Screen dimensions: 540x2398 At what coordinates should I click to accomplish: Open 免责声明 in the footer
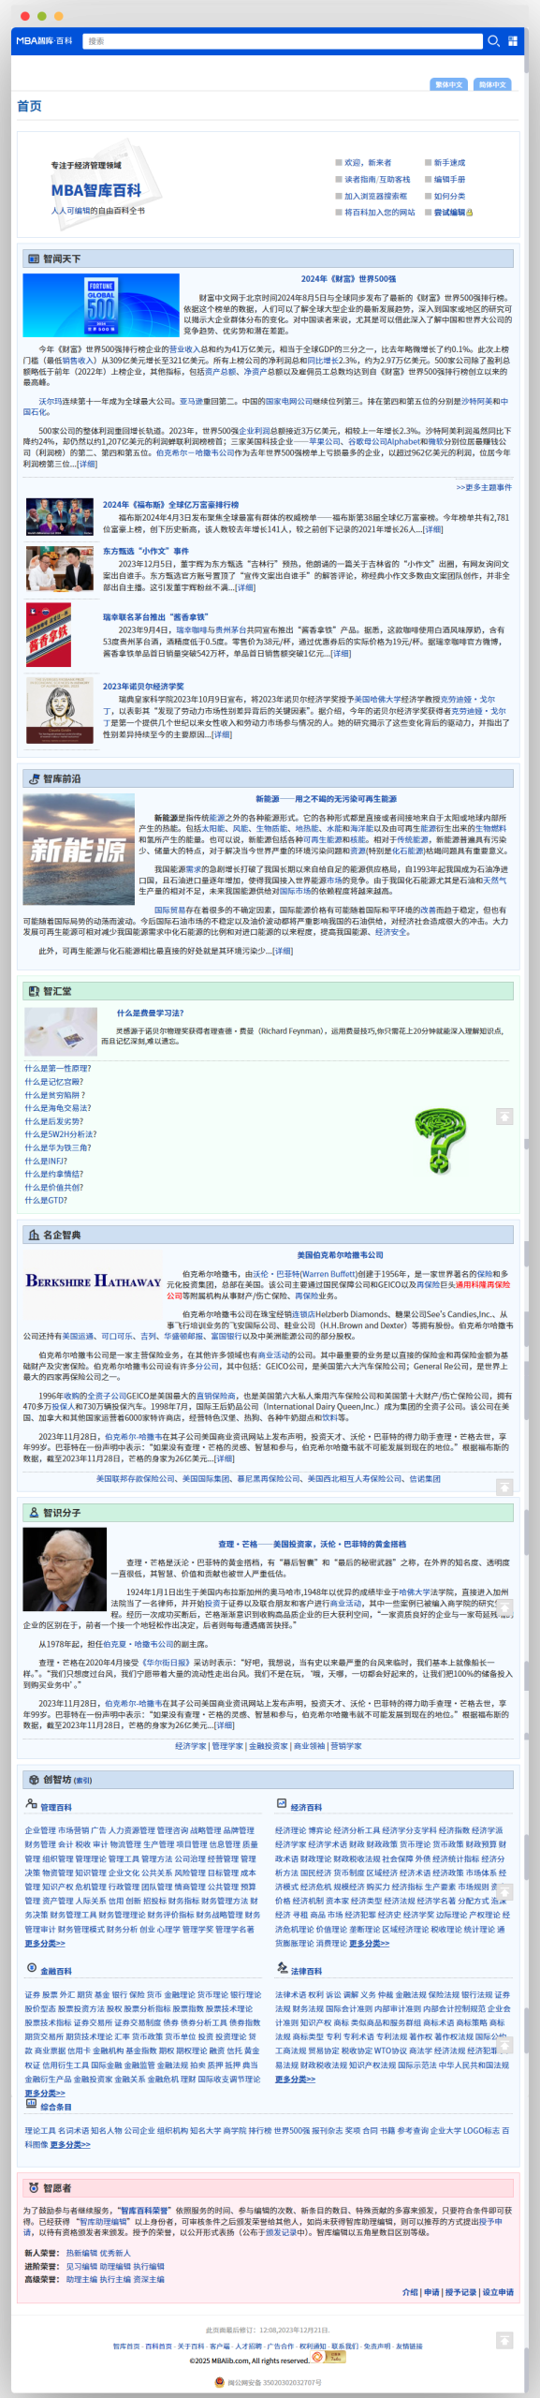(377, 2346)
